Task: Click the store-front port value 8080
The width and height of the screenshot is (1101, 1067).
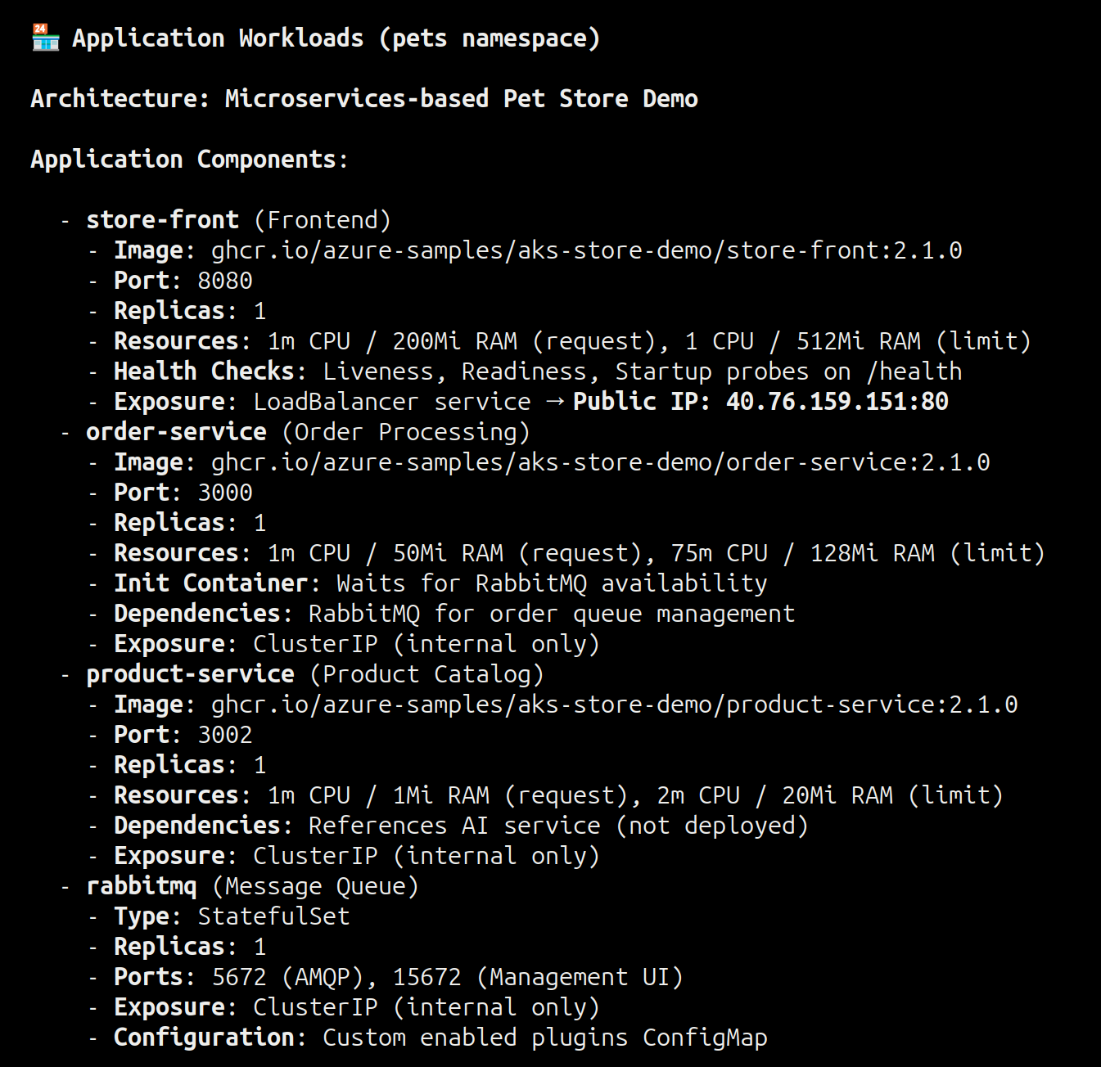Action: [225, 281]
